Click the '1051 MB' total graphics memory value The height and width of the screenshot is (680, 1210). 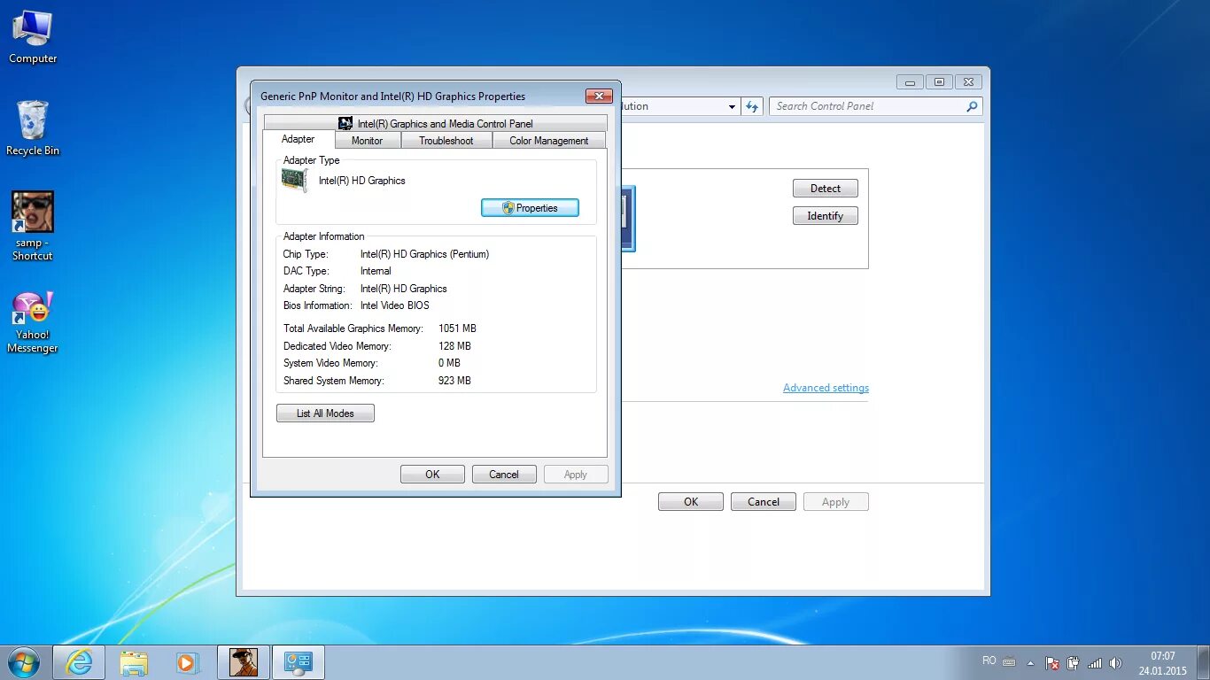tap(457, 328)
